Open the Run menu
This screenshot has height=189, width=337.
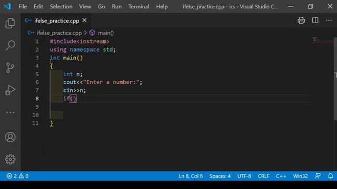tap(117, 7)
